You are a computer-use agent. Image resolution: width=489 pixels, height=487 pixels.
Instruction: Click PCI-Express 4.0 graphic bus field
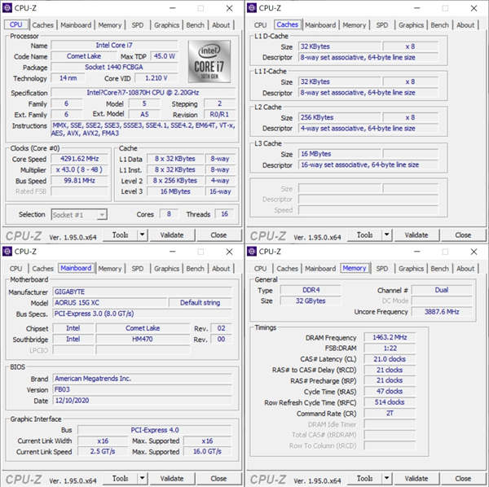(x=155, y=430)
